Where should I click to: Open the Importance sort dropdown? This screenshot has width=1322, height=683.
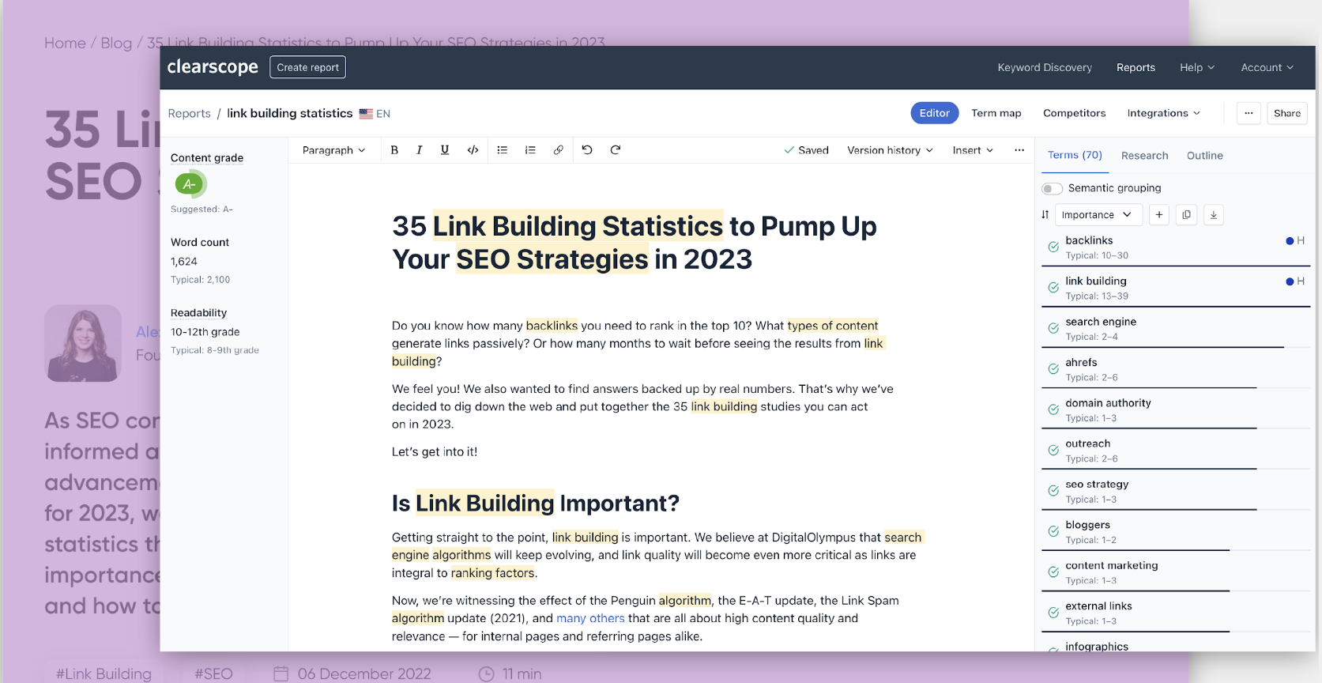[x=1097, y=215]
